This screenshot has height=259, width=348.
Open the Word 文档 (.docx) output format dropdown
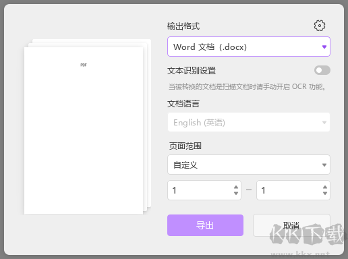click(x=249, y=47)
